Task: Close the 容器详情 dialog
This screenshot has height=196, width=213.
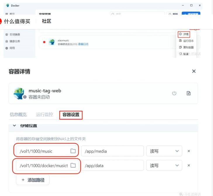Action: [194, 71]
